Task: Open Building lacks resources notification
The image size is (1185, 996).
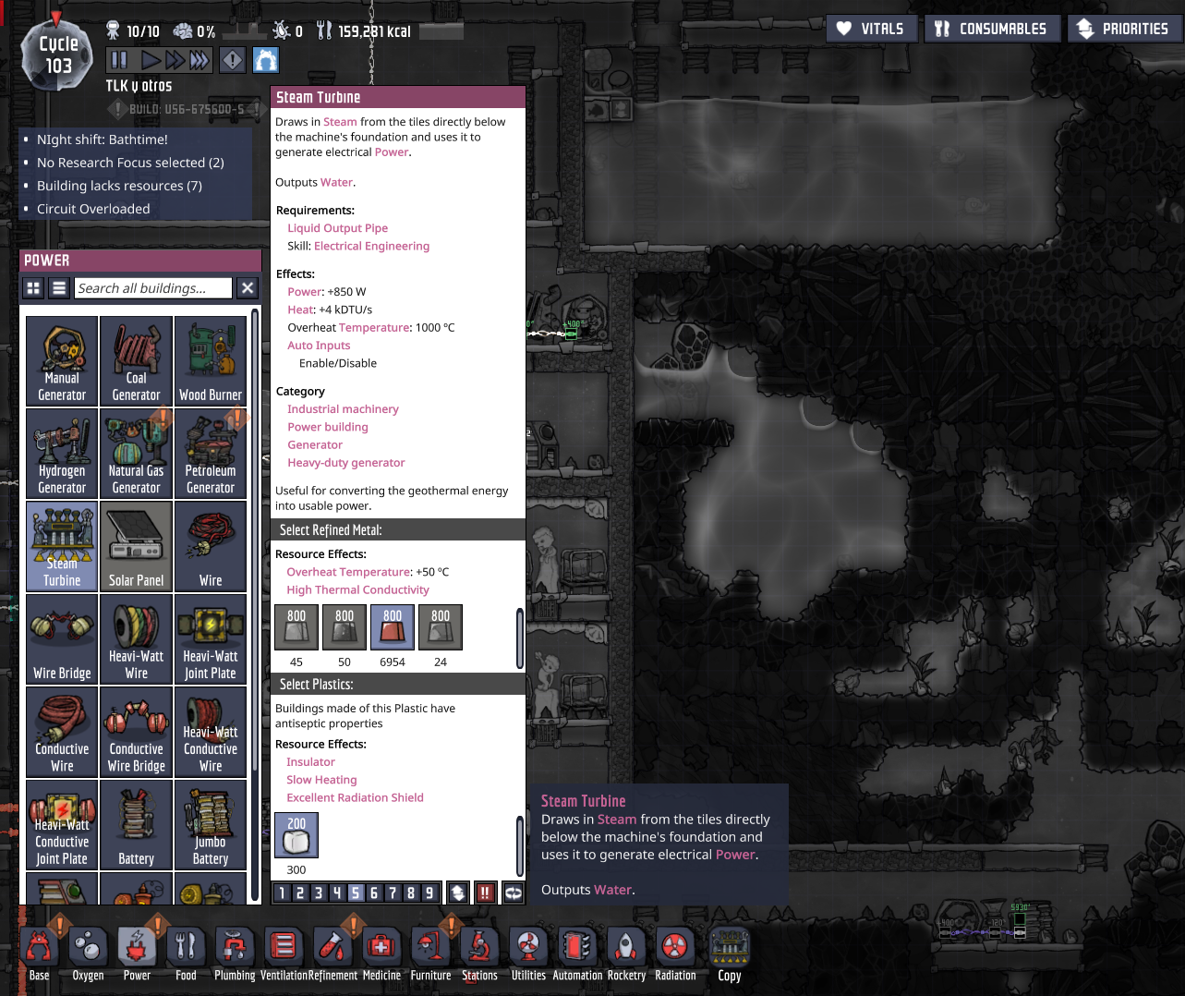Action: (119, 186)
